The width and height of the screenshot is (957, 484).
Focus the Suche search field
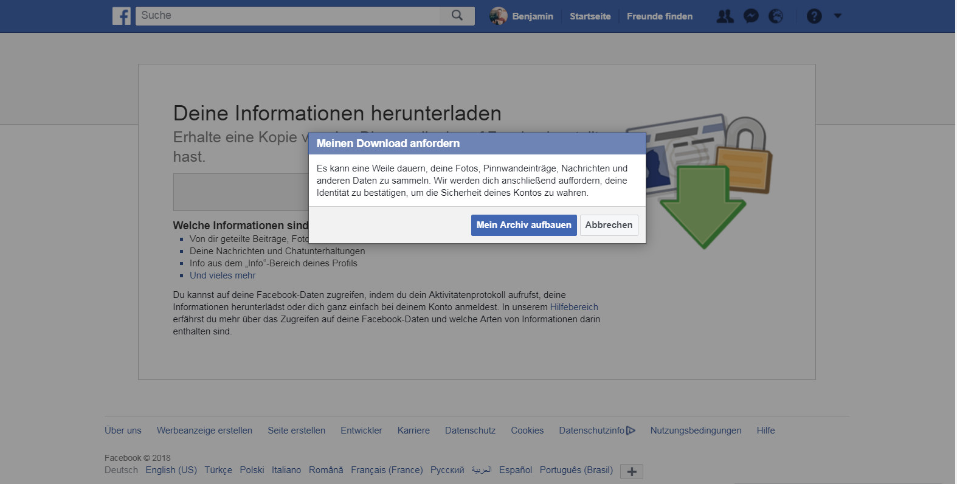[288, 16]
